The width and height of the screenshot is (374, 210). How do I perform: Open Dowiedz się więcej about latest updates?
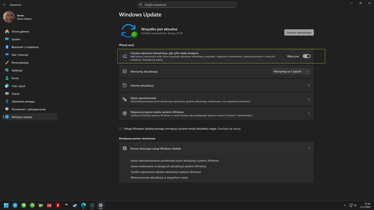click(x=153, y=60)
